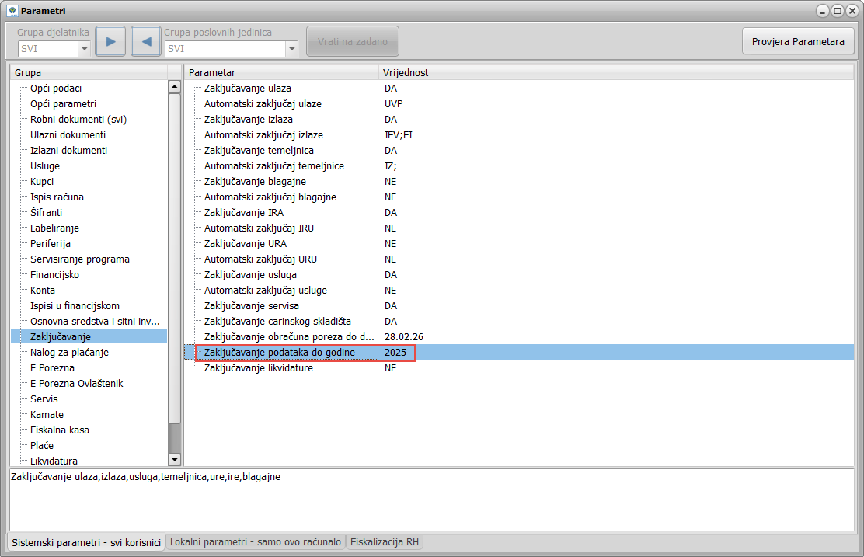This screenshot has width=864, height=557.
Task: Open the Fiskalna kasa group
Action: 60,430
